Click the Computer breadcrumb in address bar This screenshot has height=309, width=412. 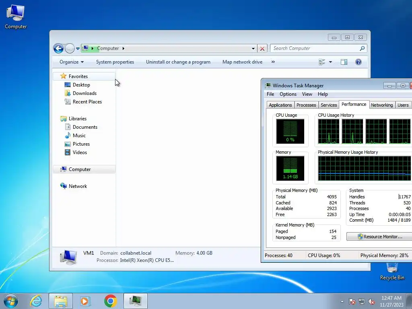click(x=108, y=48)
